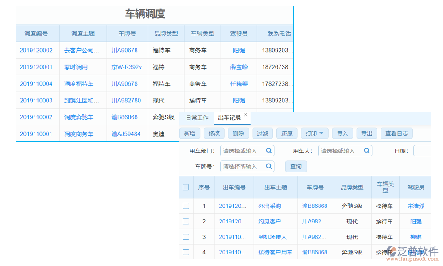Screen dimensions: 443x266
Task: Click 新增 to add a new record
Action: [x=190, y=133]
